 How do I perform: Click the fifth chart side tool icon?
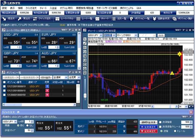[85, 56]
